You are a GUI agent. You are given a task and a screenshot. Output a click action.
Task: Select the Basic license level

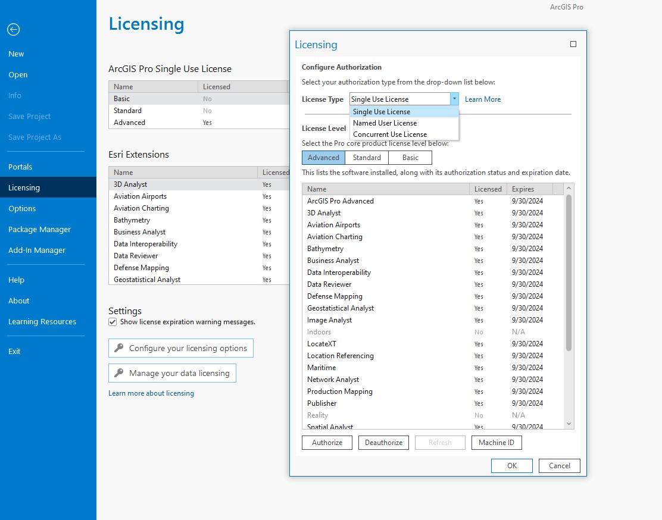410,157
